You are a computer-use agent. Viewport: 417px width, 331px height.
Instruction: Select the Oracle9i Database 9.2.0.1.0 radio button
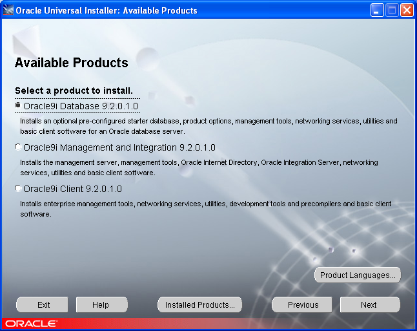pos(18,105)
